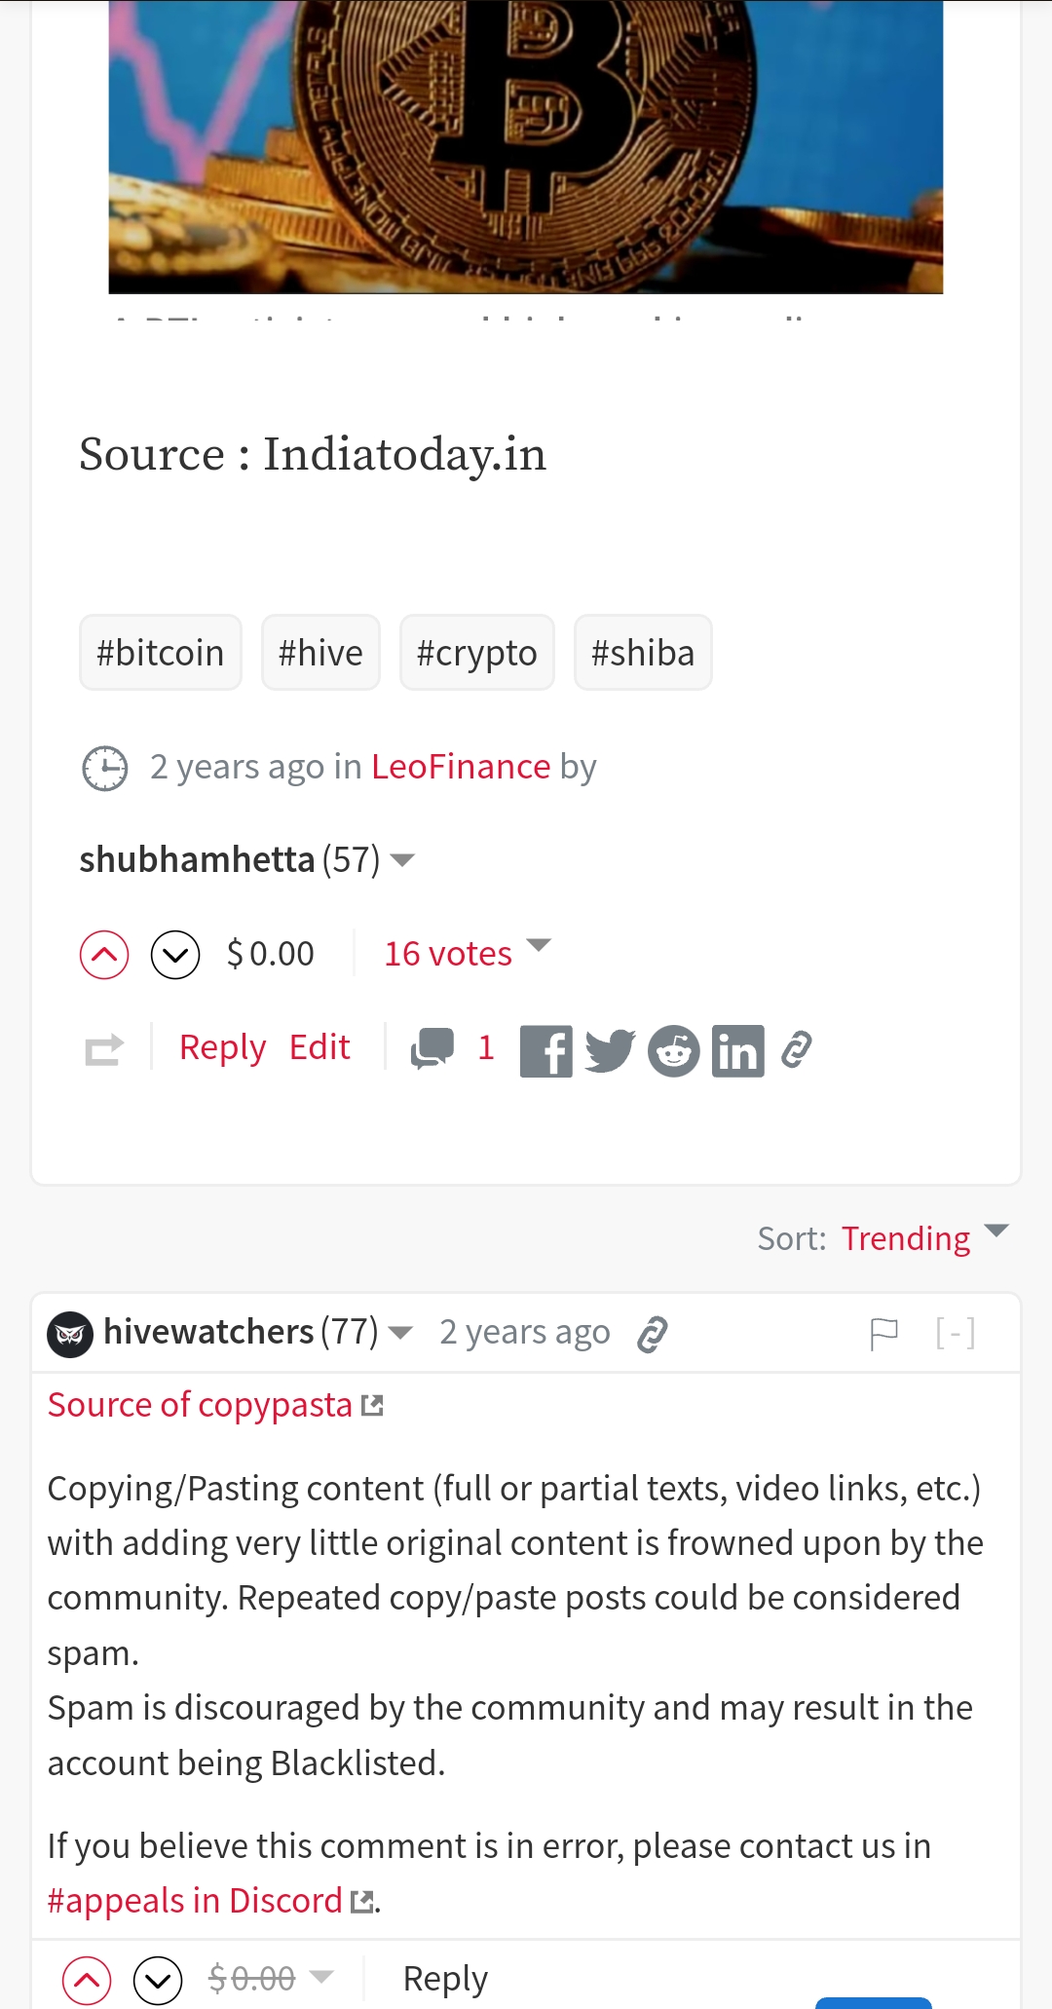Expand shubhamhetta author dropdown arrow
This screenshot has width=1052, height=2009.
point(402,860)
